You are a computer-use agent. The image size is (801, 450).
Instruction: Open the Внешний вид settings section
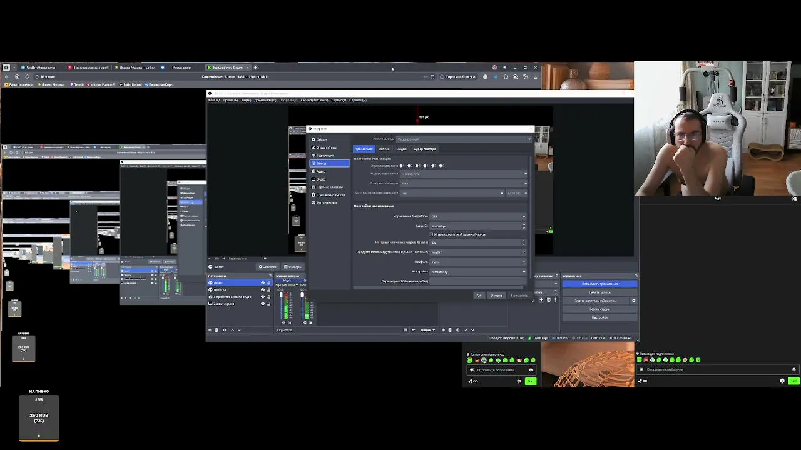[330, 147]
